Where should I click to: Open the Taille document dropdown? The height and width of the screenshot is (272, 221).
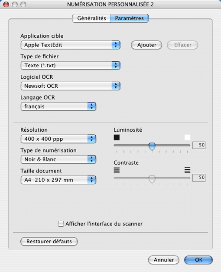click(x=58, y=180)
